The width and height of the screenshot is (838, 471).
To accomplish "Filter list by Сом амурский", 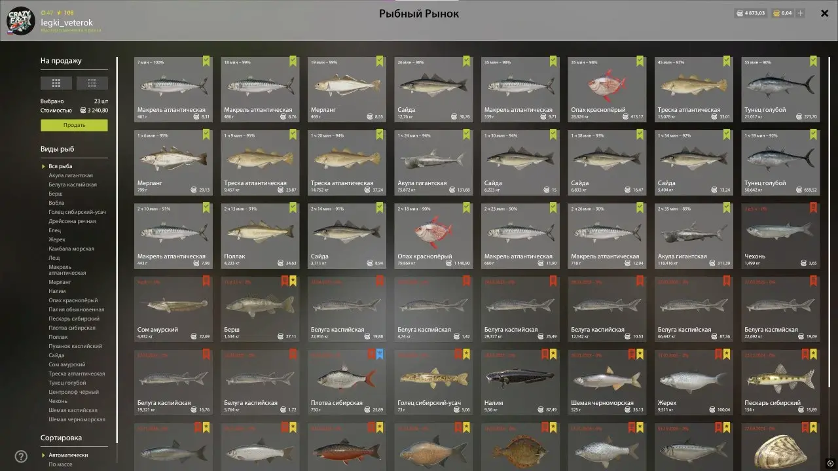I will tap(67, 364).
